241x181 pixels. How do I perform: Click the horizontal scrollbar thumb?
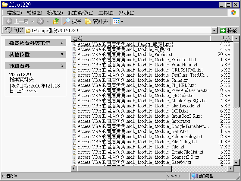tap(124, 169)
